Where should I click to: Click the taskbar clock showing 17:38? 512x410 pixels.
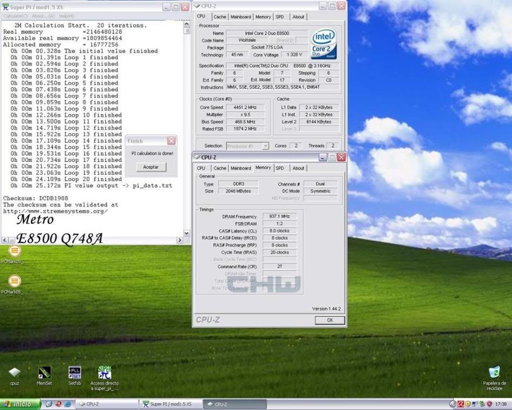(x=501, y=404)
